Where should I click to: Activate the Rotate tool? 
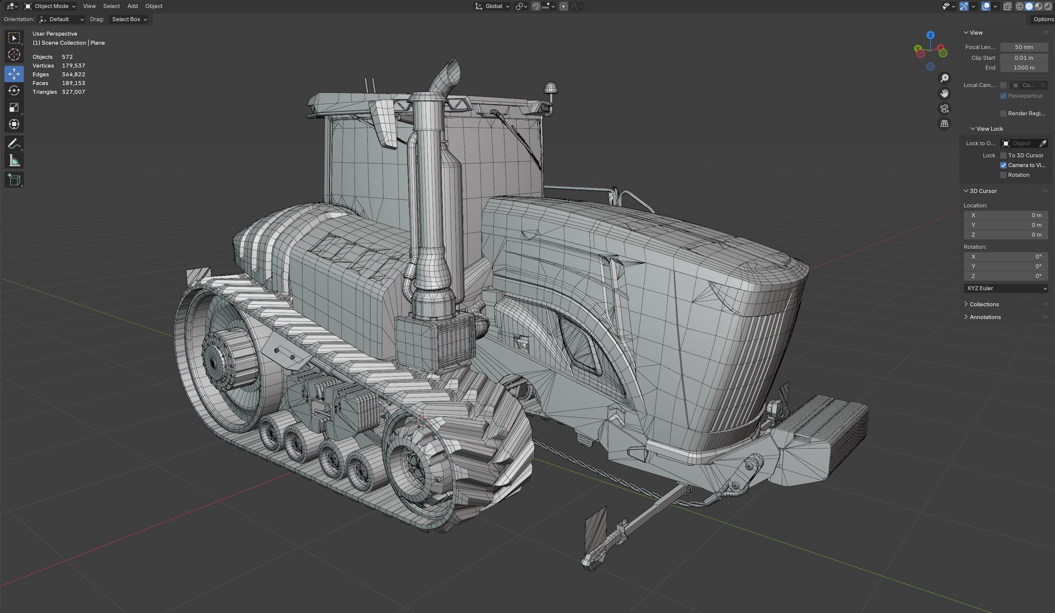pos(14,91)
